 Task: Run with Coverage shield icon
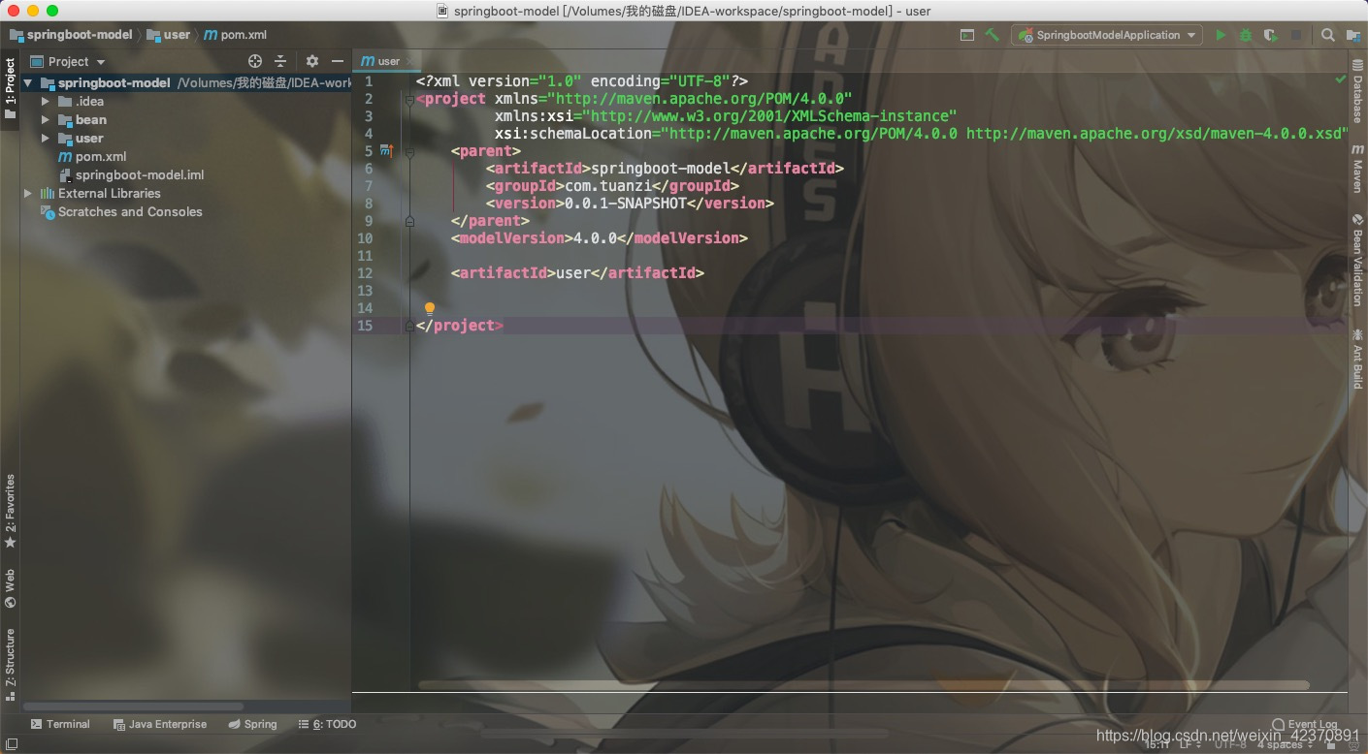(x=1271, y=35)
